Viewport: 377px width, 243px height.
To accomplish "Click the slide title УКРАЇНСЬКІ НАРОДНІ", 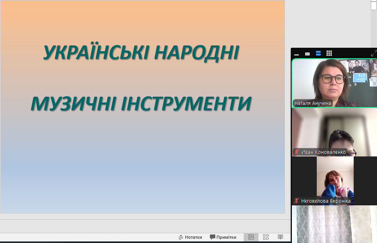I will pos(141,52).
